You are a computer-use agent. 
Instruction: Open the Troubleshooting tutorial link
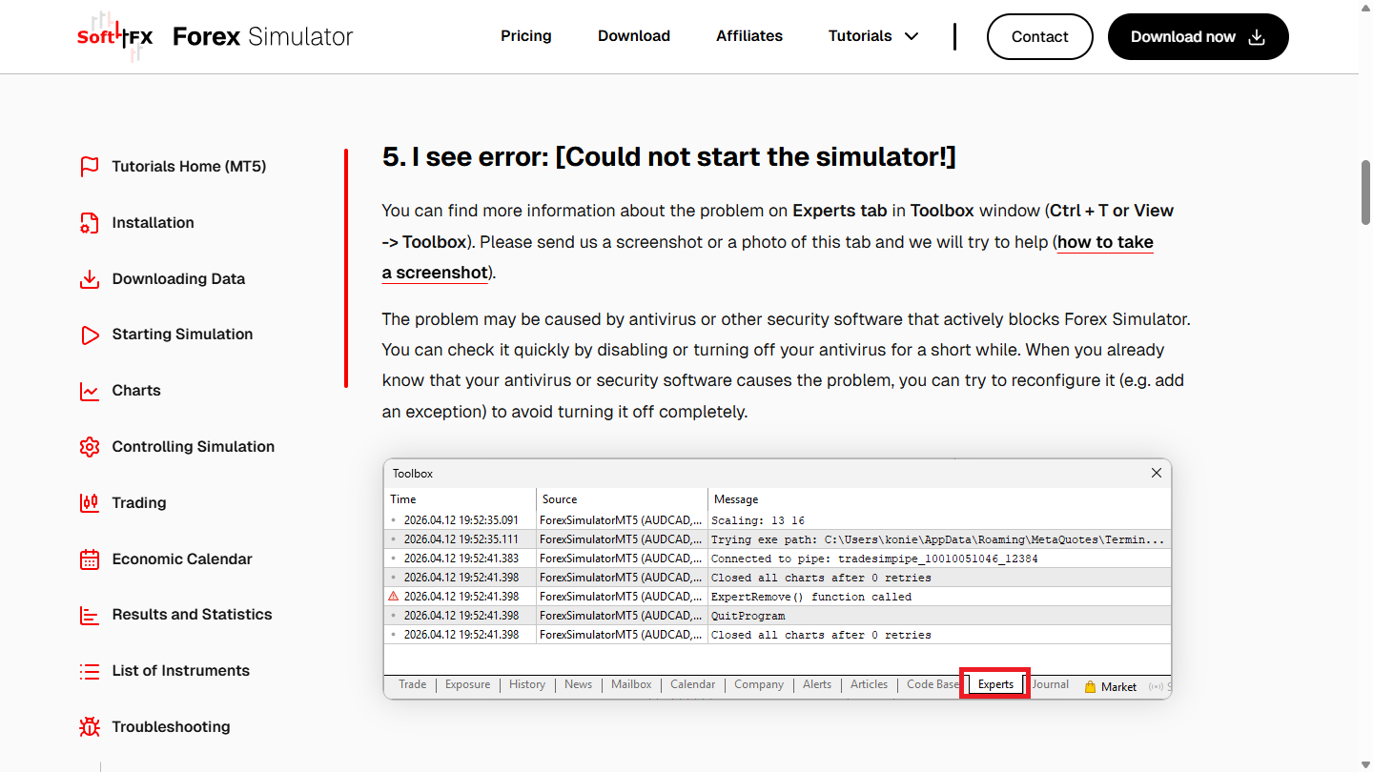pyautogui.click(x=172, y=727)
